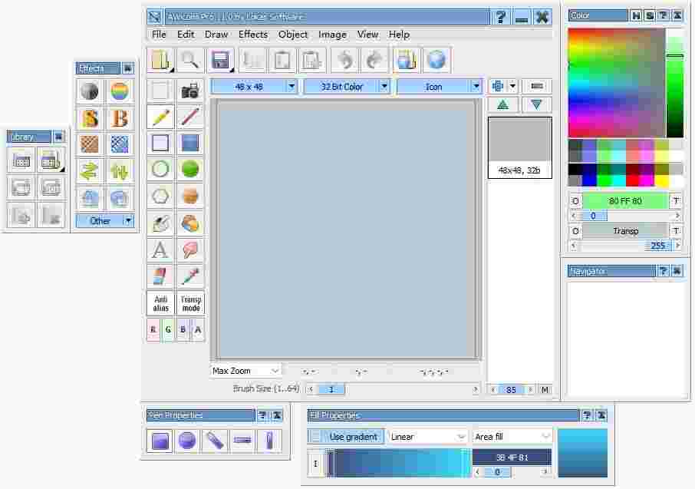This screenshot has width=695, height=489.
Task: Apply the Colorize rainbow effect
Action: pyautogui.click(x=119, y=91)
